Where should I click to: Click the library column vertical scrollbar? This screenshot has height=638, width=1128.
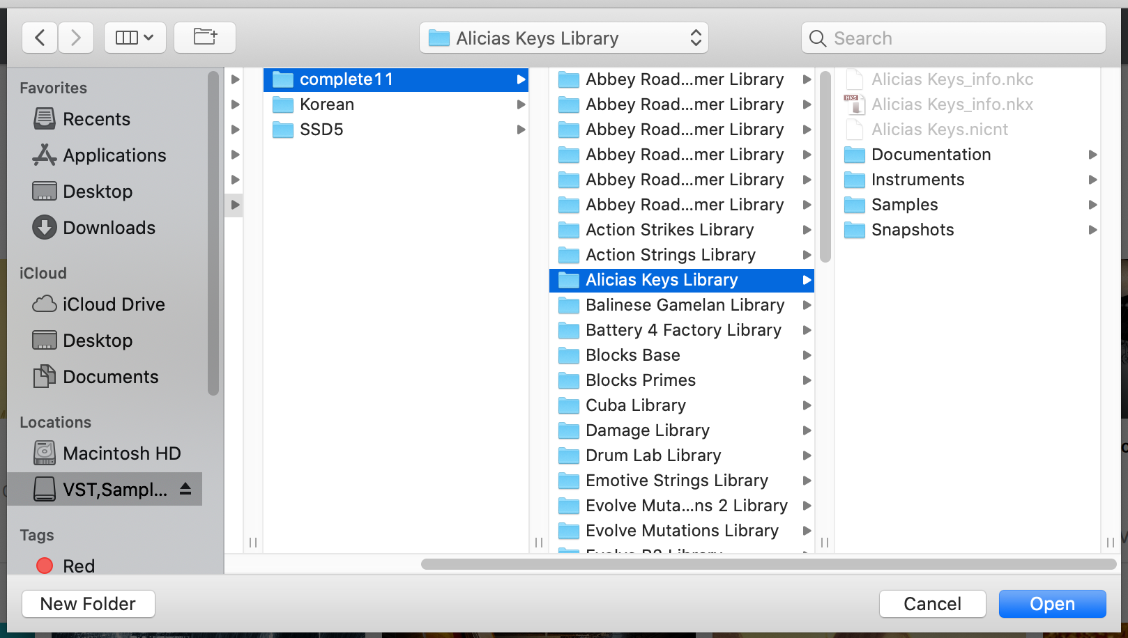pos(825,166)
